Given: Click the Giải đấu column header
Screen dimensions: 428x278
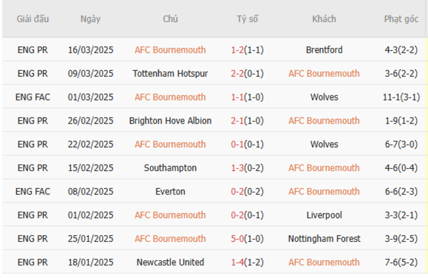Looking at the screenshot, I should click(33, 19).
